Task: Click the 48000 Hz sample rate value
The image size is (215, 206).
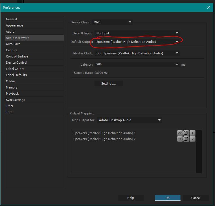Action: point(101,73)
